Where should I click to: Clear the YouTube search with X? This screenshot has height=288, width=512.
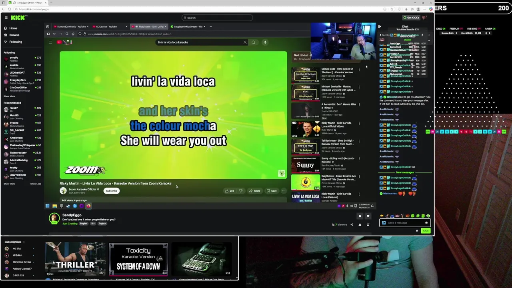pyautogui.click(x=245, y=42)
